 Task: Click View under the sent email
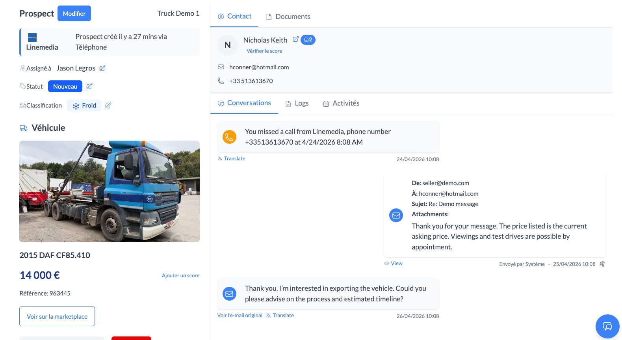coord(394,263)
